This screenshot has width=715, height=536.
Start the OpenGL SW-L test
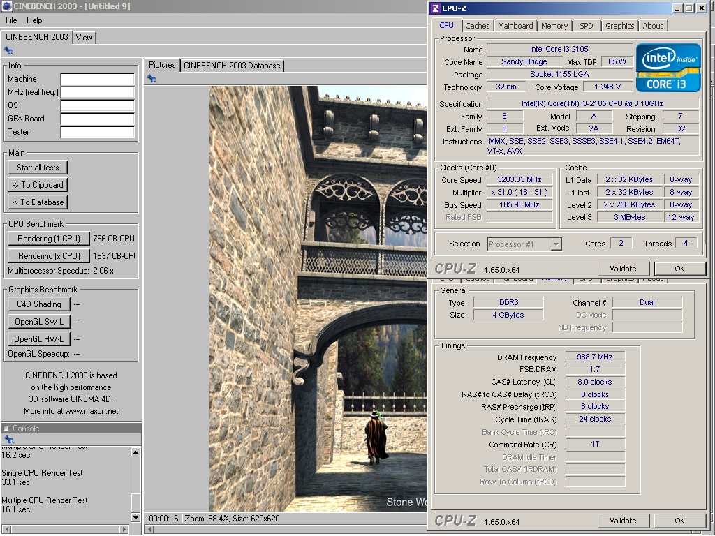click(x=39, y=321)
